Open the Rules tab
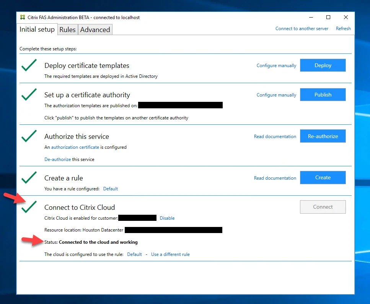370x304 pixels. click(67, 30)
